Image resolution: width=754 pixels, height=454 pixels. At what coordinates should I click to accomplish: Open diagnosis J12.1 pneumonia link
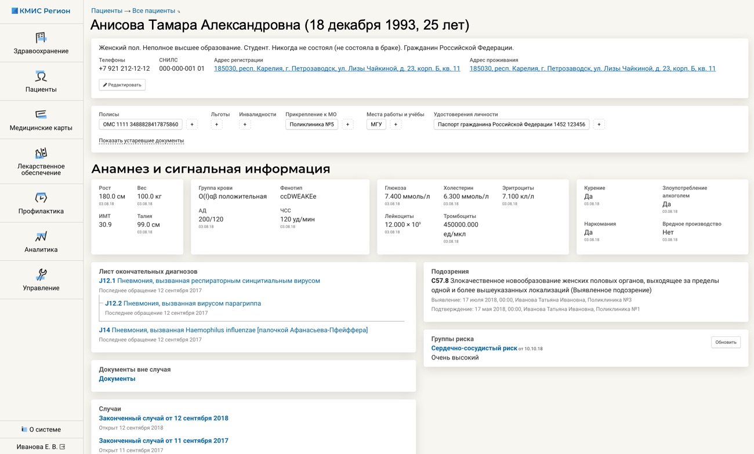click(209, 281)
